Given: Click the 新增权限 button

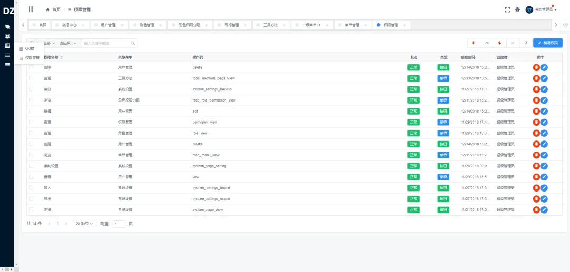Looking at the screenshot, I should (547, 43).
